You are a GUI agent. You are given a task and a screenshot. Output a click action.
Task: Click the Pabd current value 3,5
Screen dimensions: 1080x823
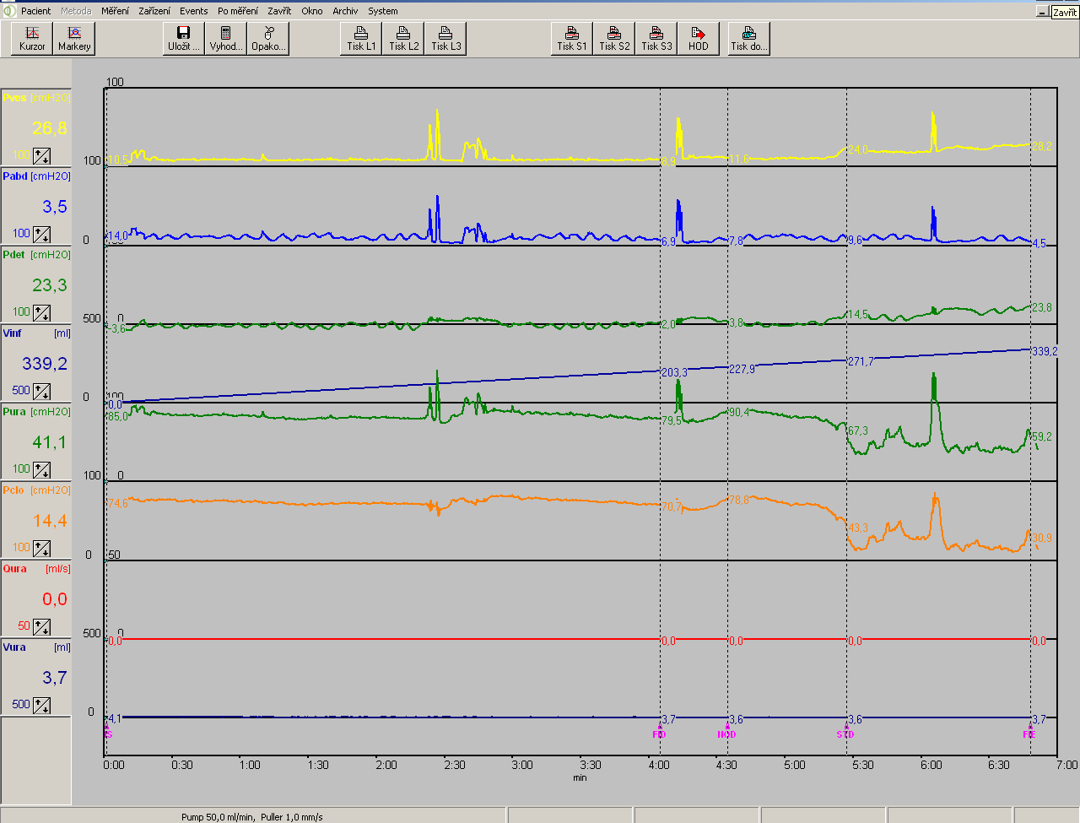[55, 207]
